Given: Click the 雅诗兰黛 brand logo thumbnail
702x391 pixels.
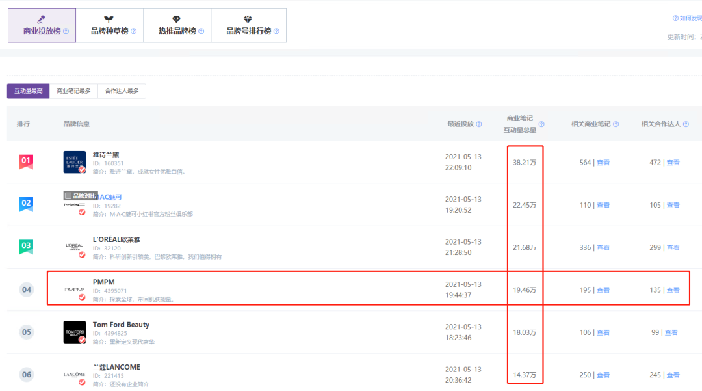Looking at the screenshot, I should click(x=74, y=162).
